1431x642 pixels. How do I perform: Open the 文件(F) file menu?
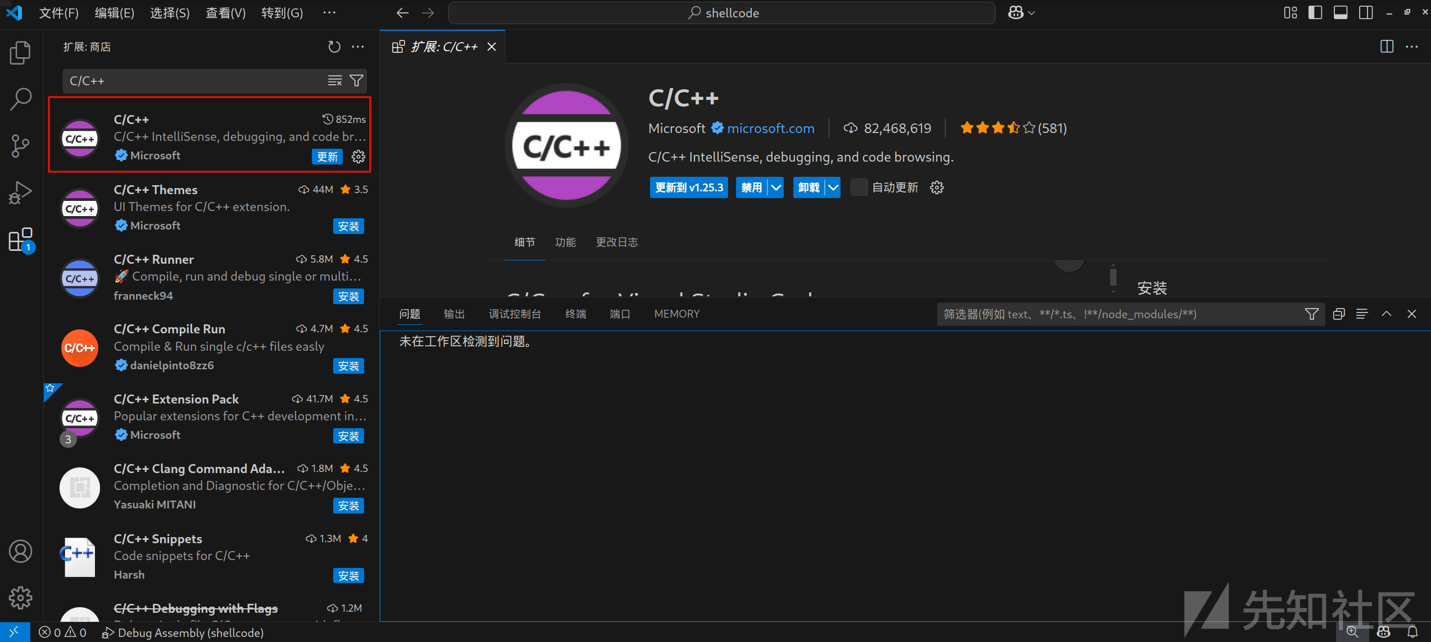(x=58, y=13)
